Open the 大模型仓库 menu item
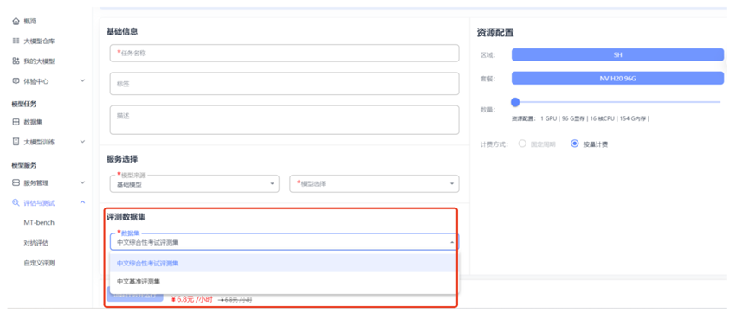 39,41
